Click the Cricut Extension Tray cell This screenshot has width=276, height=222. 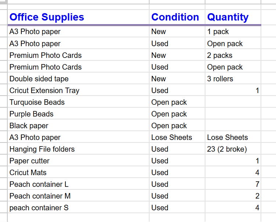(78, 90)
